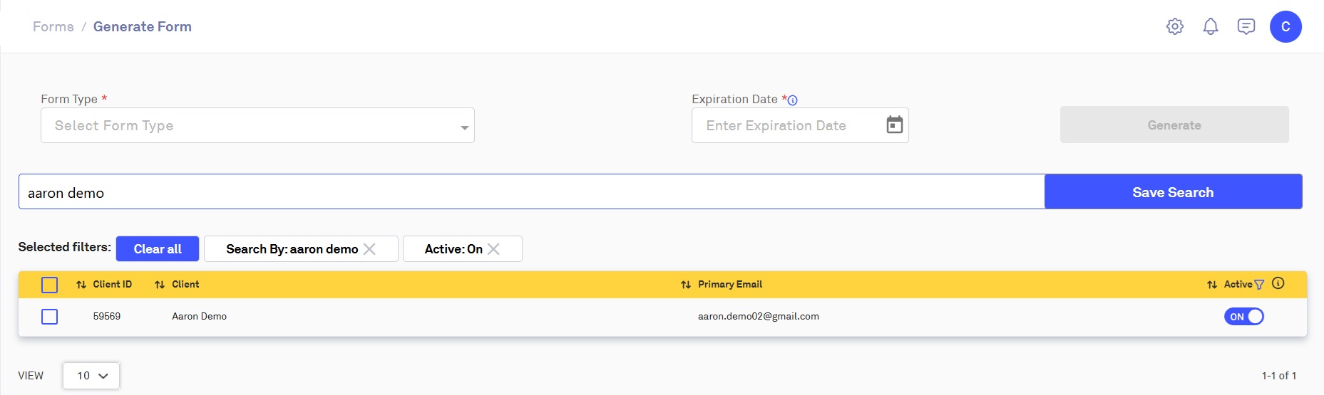
Task: Open the calendar date picker icon
Action: (x=895, y=125)
